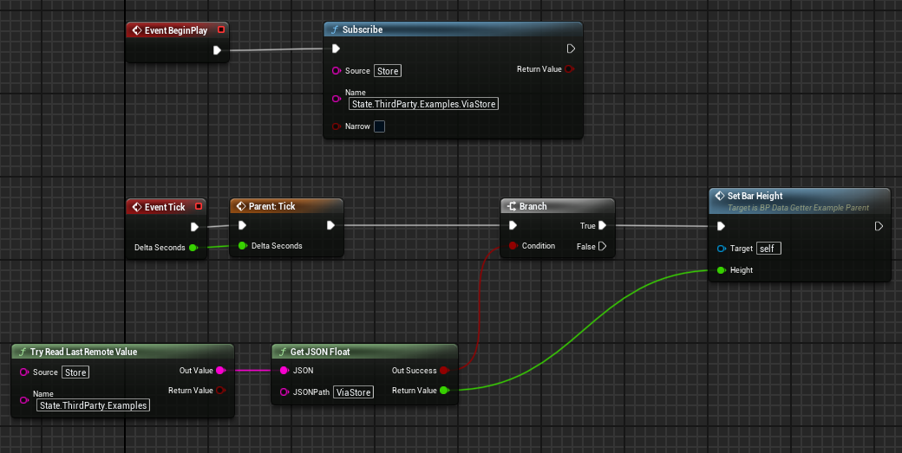Click the Branch node's False output pin
Image resolution: width=902 pixels, height=453 pixels.
click(602, 246)
